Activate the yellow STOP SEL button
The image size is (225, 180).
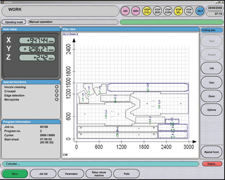tap(178, 11)
